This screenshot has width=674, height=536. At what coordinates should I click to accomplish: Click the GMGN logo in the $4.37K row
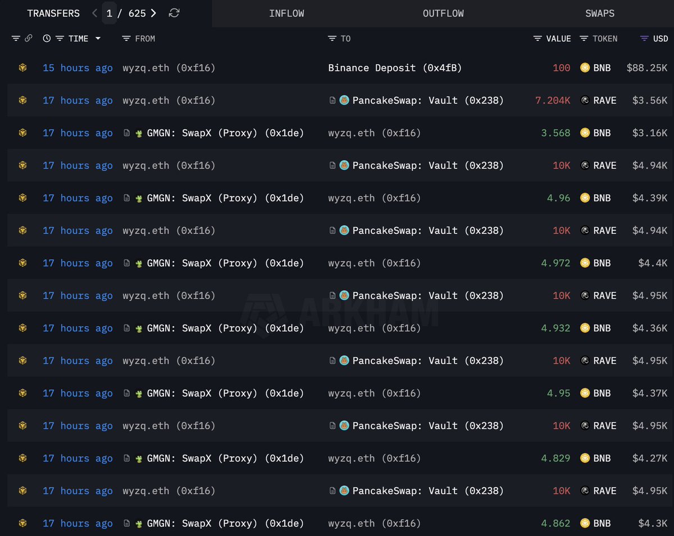coord(139,394)
